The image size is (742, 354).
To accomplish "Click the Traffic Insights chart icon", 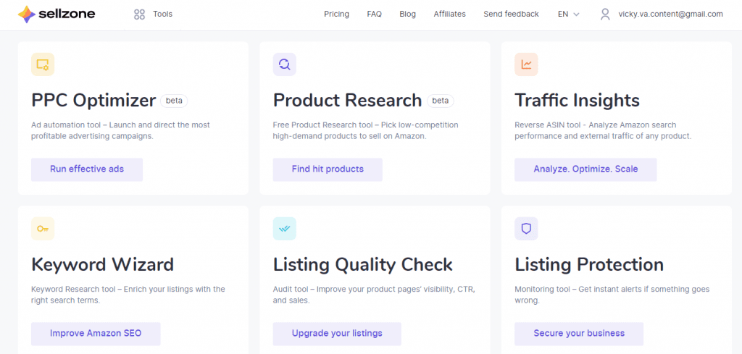I will pos(526,64).
